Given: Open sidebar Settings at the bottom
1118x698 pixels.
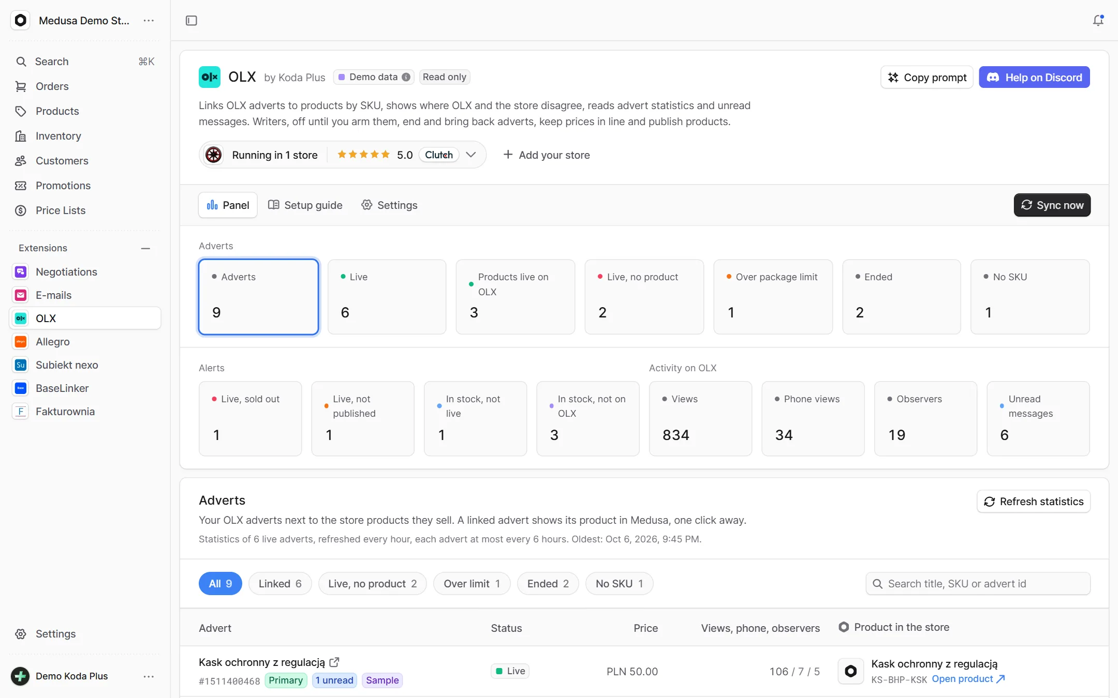Looking at the screenshot, I should [x=85, y=634].
